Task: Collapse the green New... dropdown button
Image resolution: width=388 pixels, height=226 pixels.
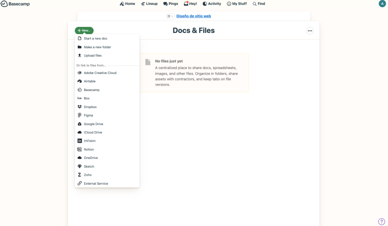Action: point(84,31)
